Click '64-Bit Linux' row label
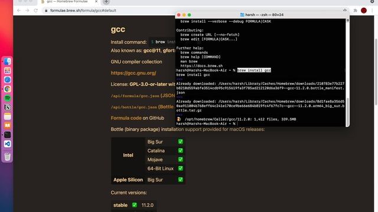Viewport: 378px width, 212px height. pyautogui.click(x=161, y=168)
